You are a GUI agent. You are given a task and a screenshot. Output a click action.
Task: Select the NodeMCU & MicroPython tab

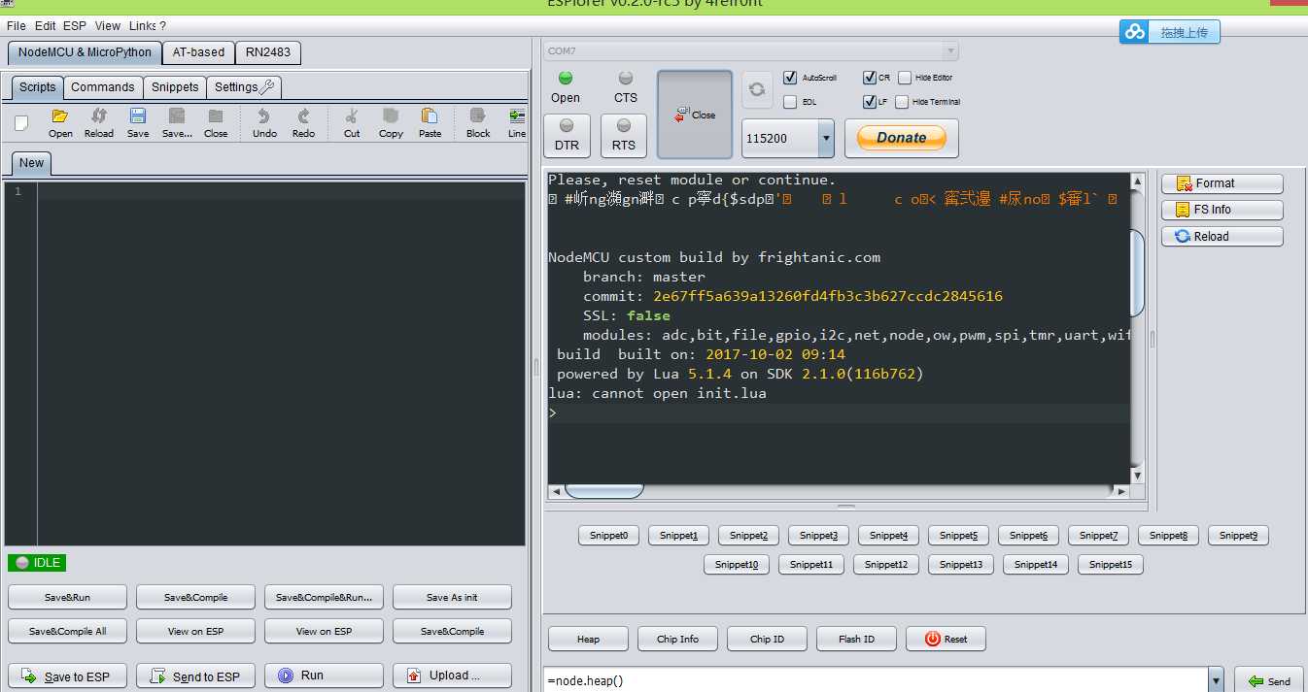(85, 52)
